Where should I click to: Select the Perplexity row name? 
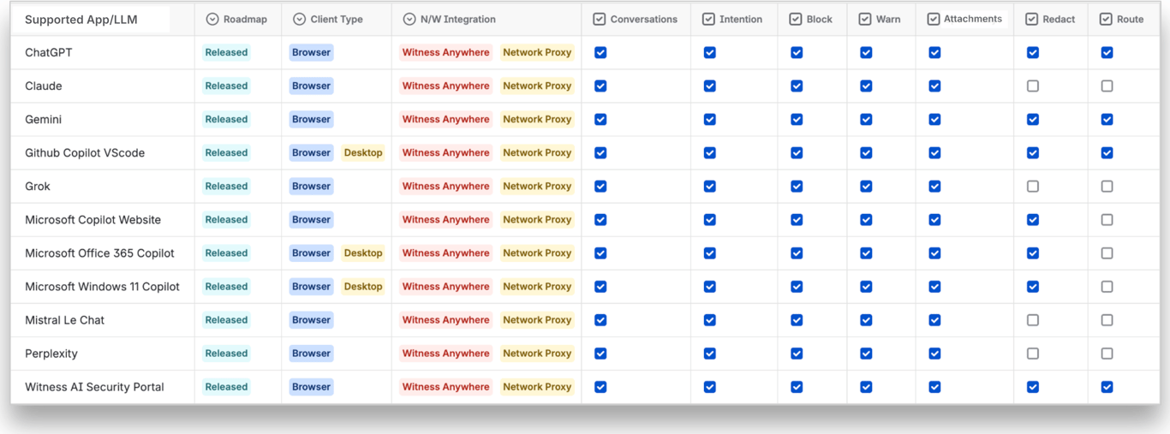click(x=51, y=354)
